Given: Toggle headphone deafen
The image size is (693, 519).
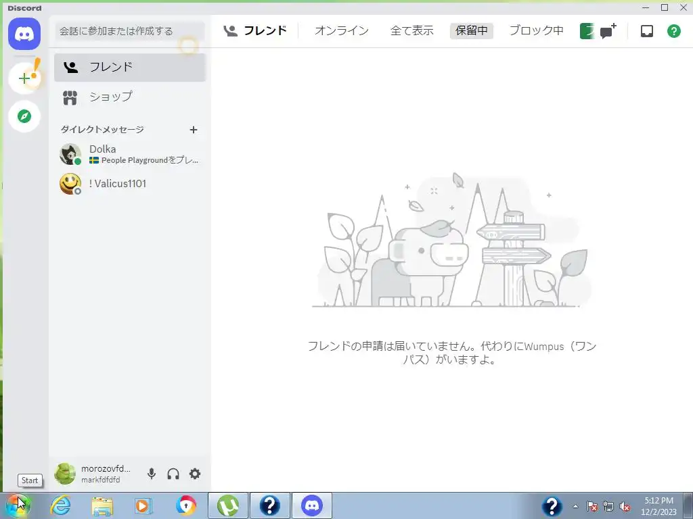Looking at the screenshot, I should click(x=173, y=474).
